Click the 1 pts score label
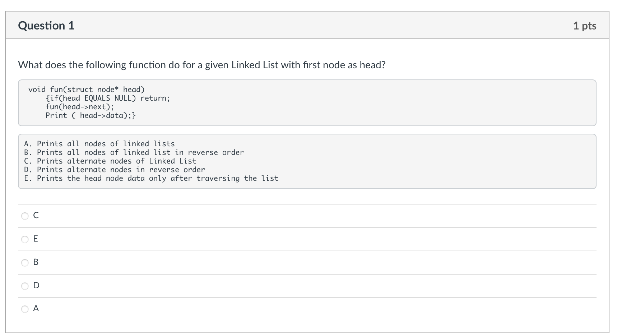617x335 pixels. pos(585,26)
